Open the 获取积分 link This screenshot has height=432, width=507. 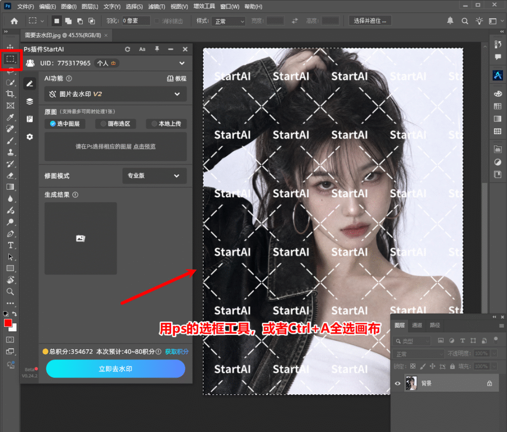(x=177, y=352)
